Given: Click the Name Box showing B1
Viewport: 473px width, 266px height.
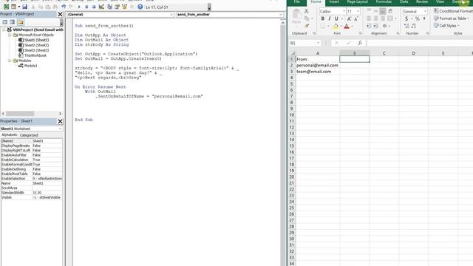Looking at the screenshot, I should tap(304, 43).
